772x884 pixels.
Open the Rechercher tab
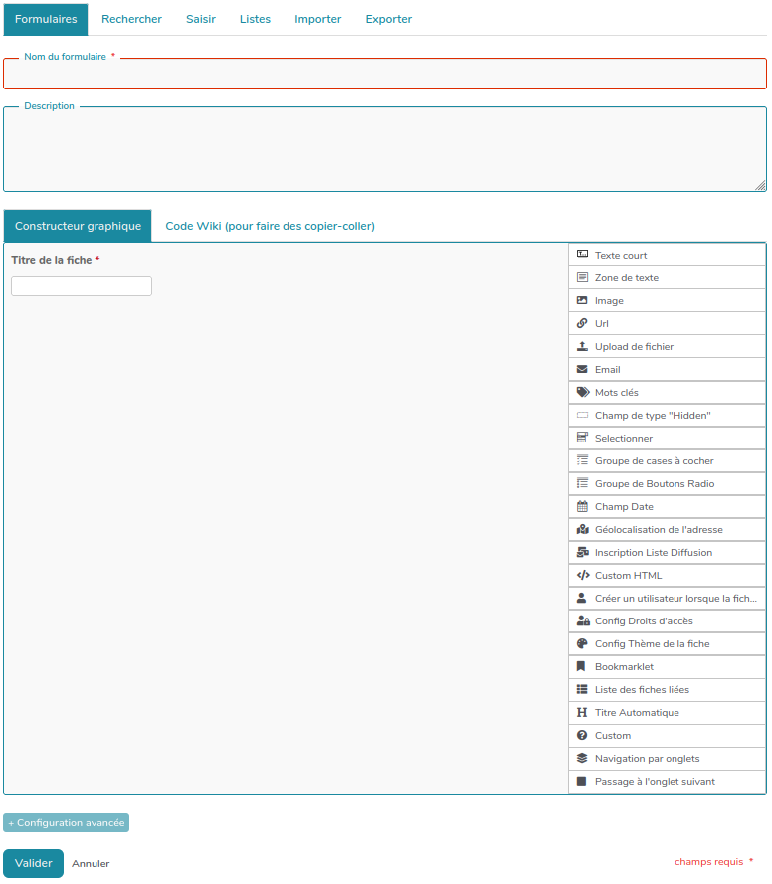[131, 19]
